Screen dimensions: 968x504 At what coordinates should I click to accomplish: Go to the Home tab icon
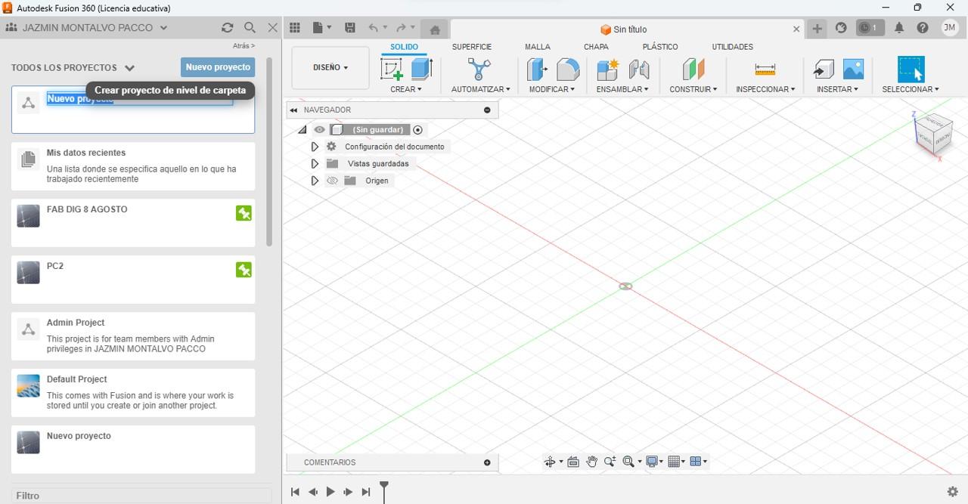click(x=434, y=29)
